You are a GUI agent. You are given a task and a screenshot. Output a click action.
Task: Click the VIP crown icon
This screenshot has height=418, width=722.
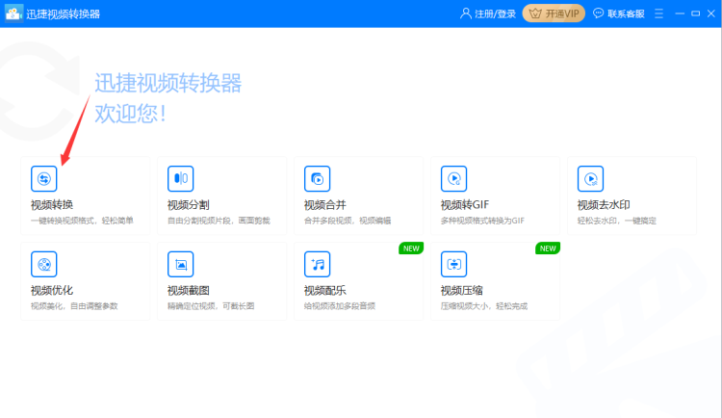pyautogui.click(x=535, y=13)
